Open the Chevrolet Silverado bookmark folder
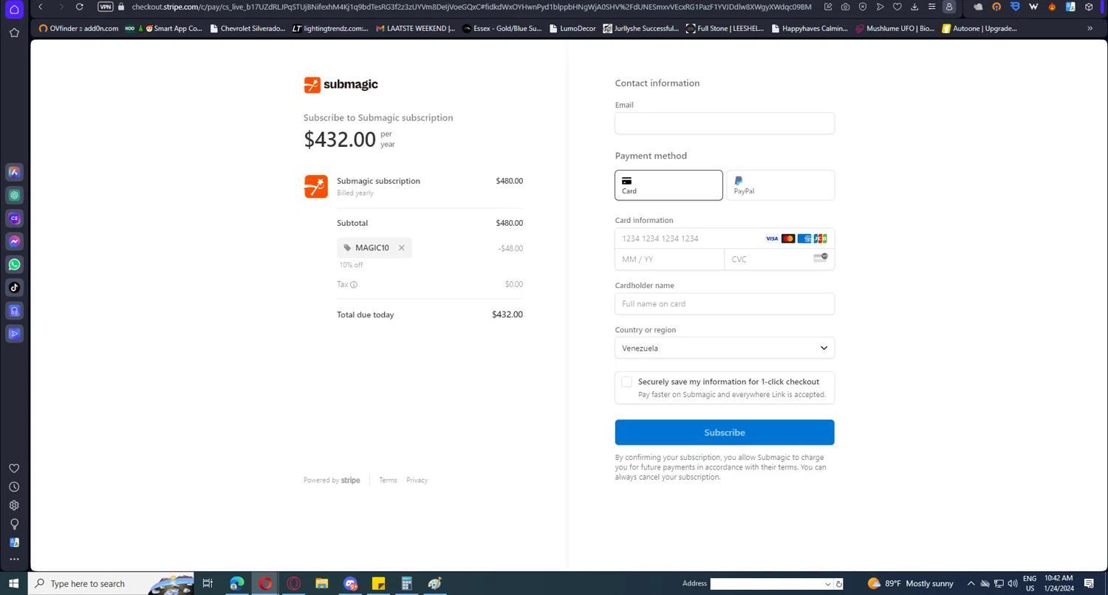Viewport: 1108px width, 595px height. coord(247,29)
